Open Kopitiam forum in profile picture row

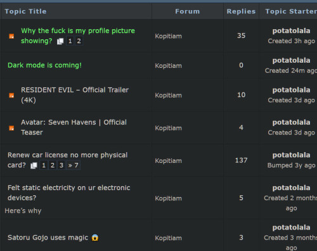pyautogui.click(x=169, y=36)
